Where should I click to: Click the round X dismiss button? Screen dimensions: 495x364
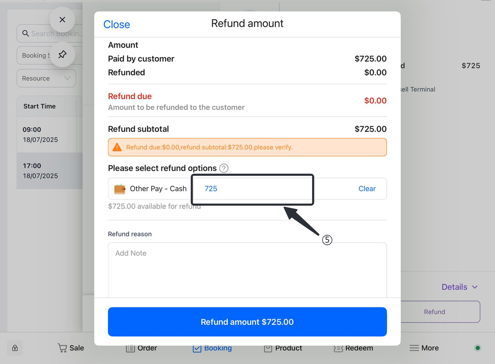[x=62, y=20]
